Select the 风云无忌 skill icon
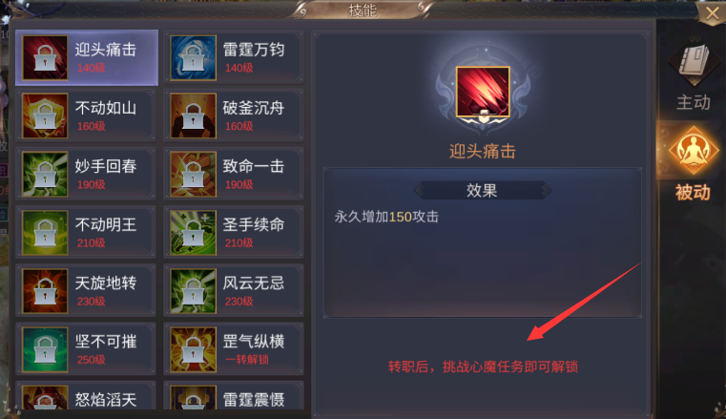The width and height of the screenshot is (726, 419). click(193, 291)
